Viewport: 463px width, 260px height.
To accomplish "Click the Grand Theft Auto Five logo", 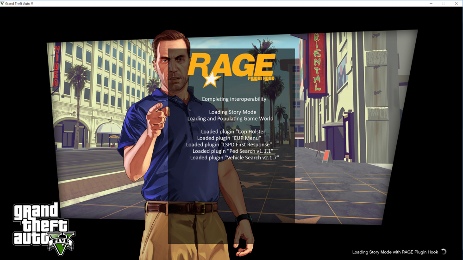I will point(44,228).
